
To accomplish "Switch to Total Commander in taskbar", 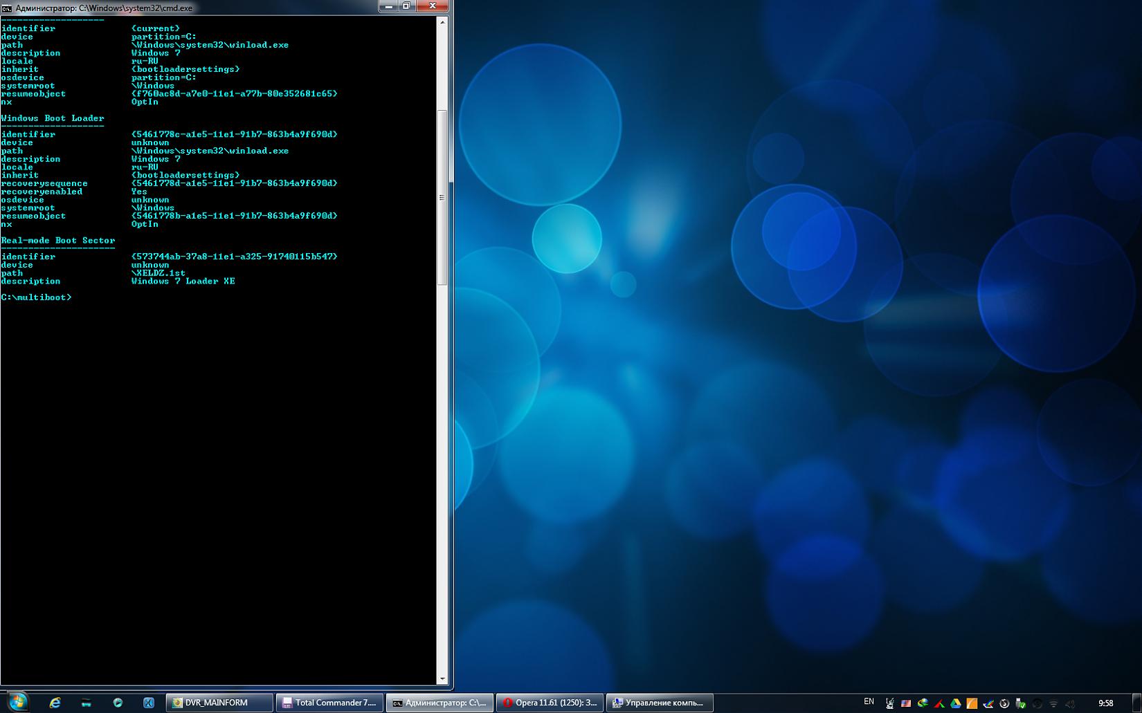I will tap(329, 703).
